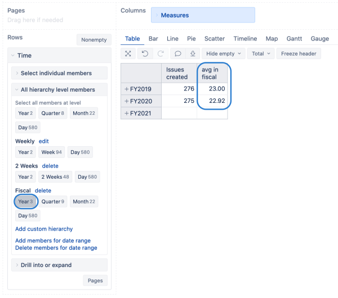Click delete link next to Fiscal
This screenshot has height=298, width=338.
[43, 191]
